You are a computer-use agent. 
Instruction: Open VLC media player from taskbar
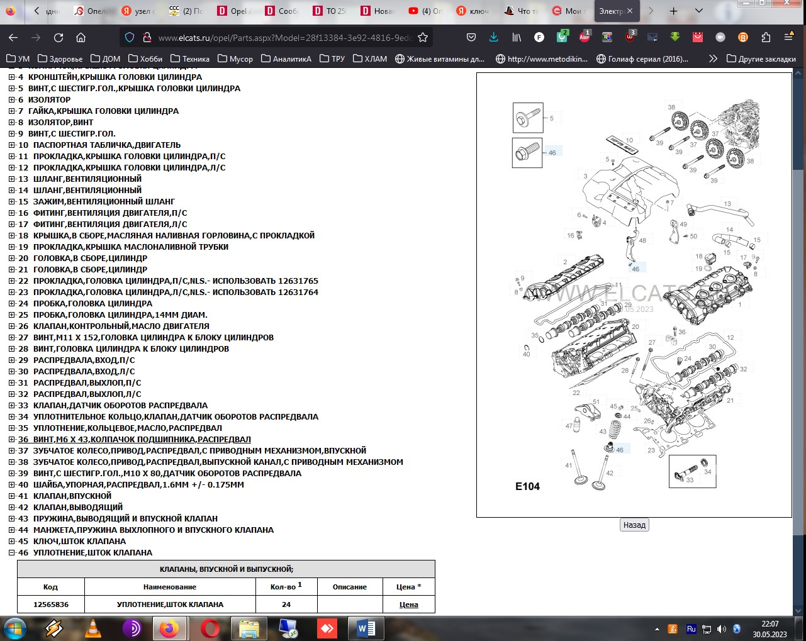point(93,628)
